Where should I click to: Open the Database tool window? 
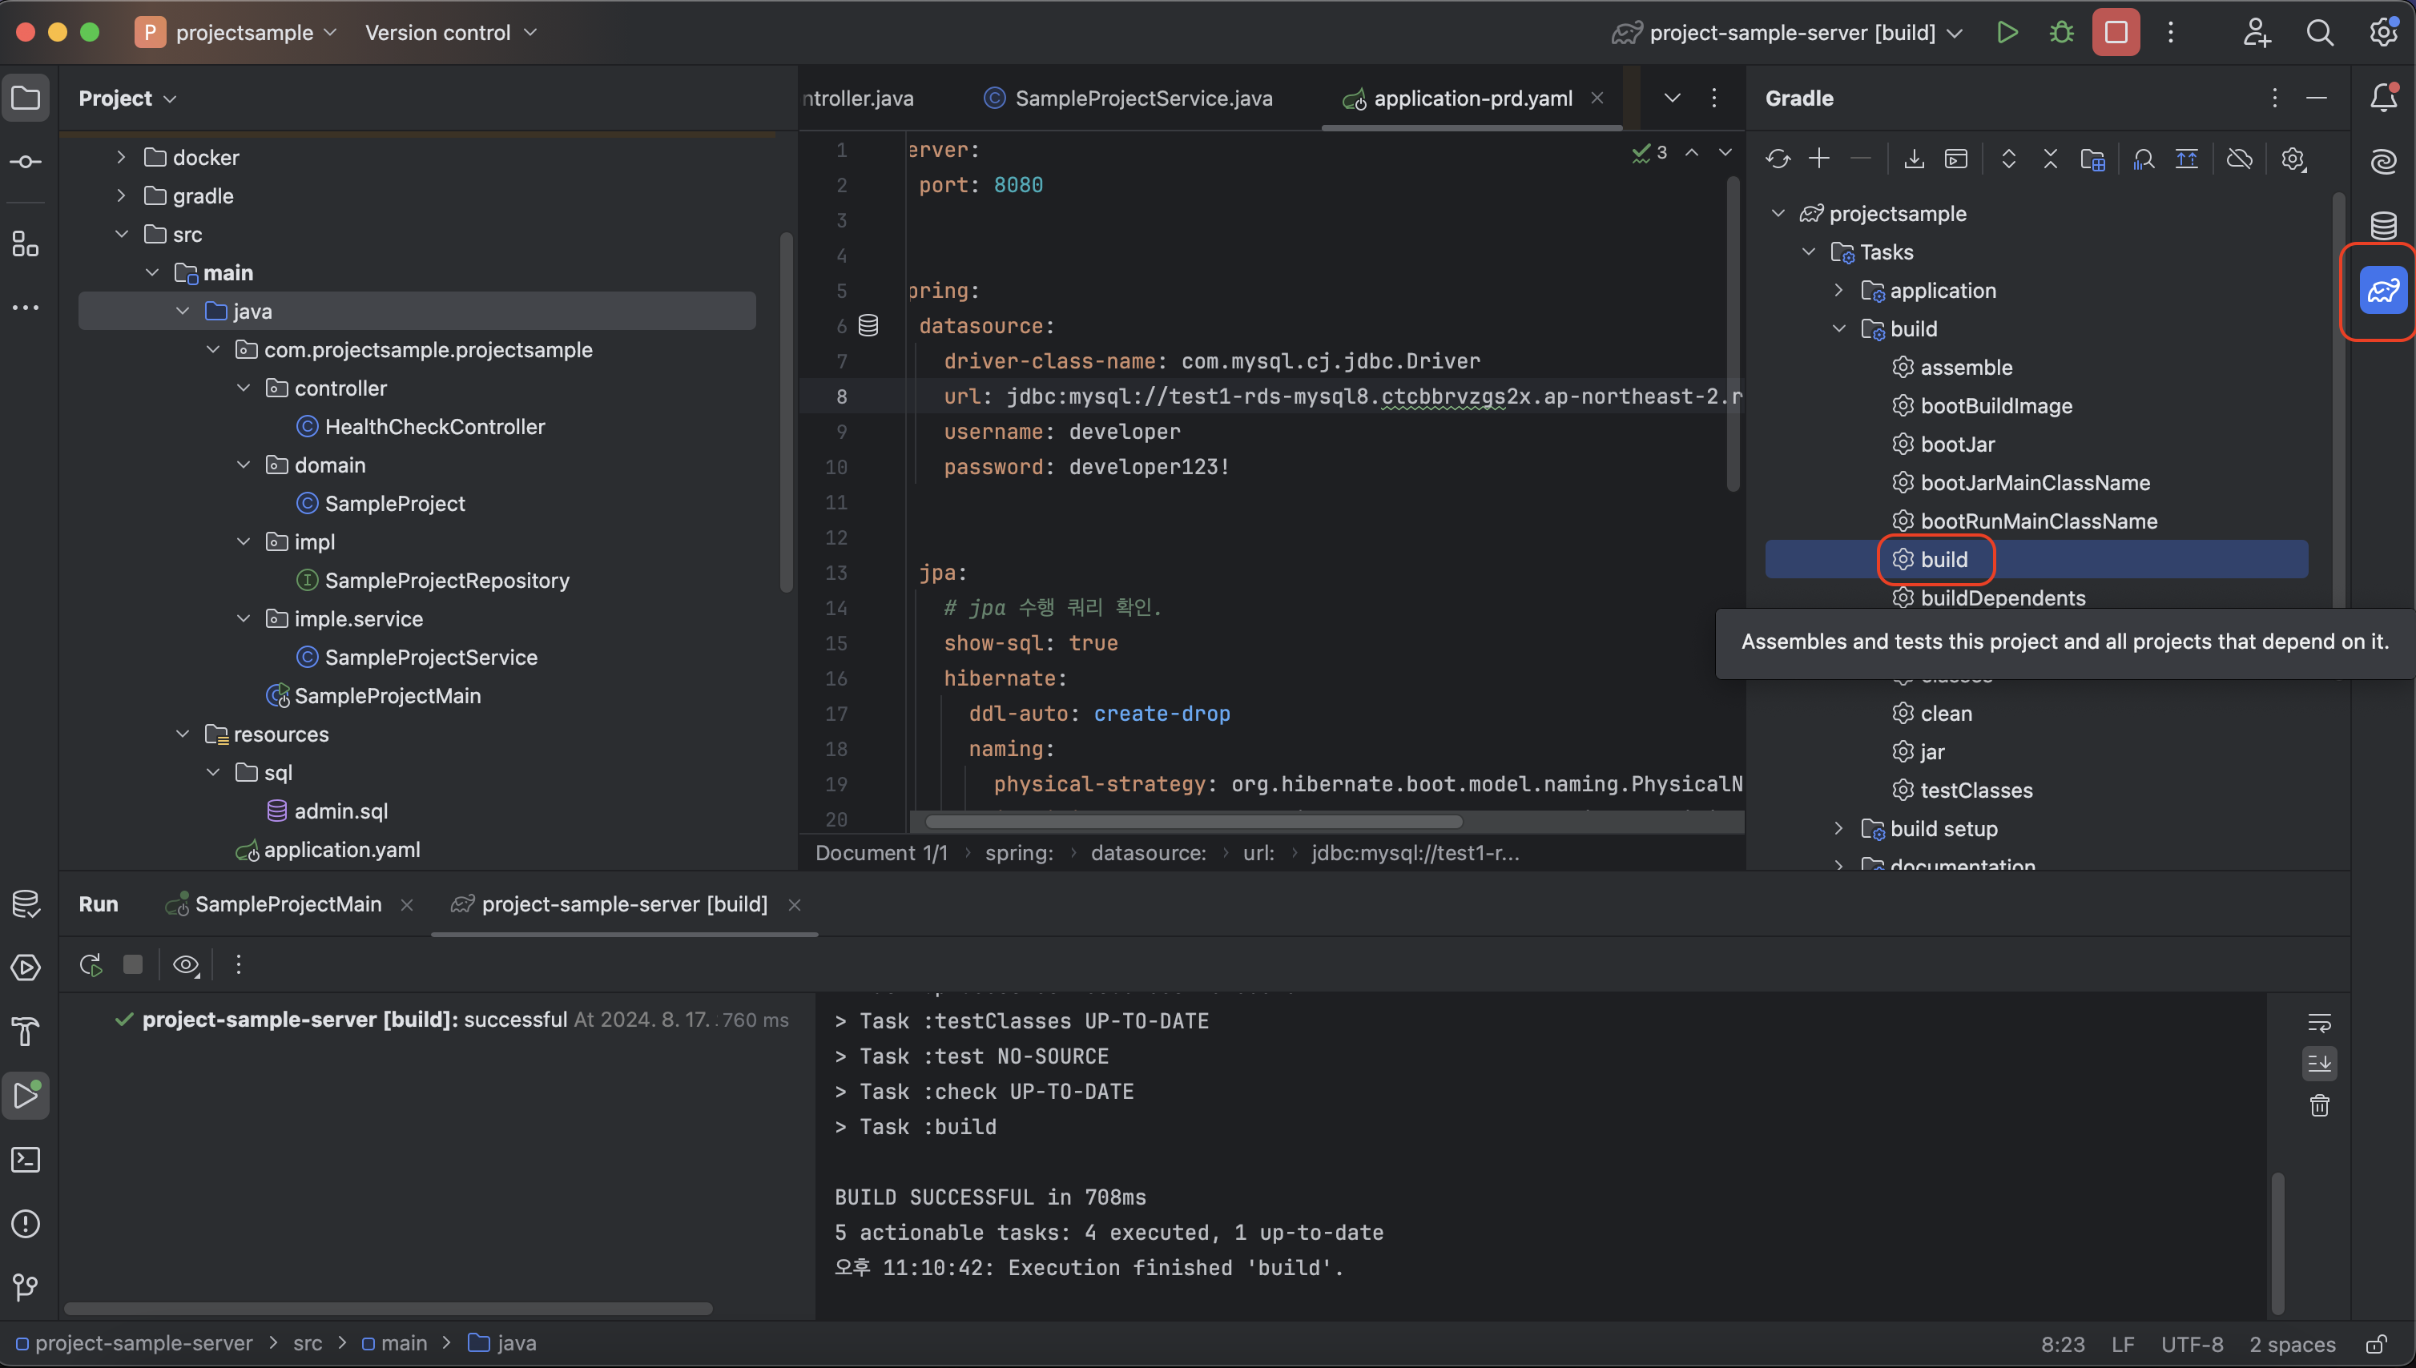(2383, 226)
